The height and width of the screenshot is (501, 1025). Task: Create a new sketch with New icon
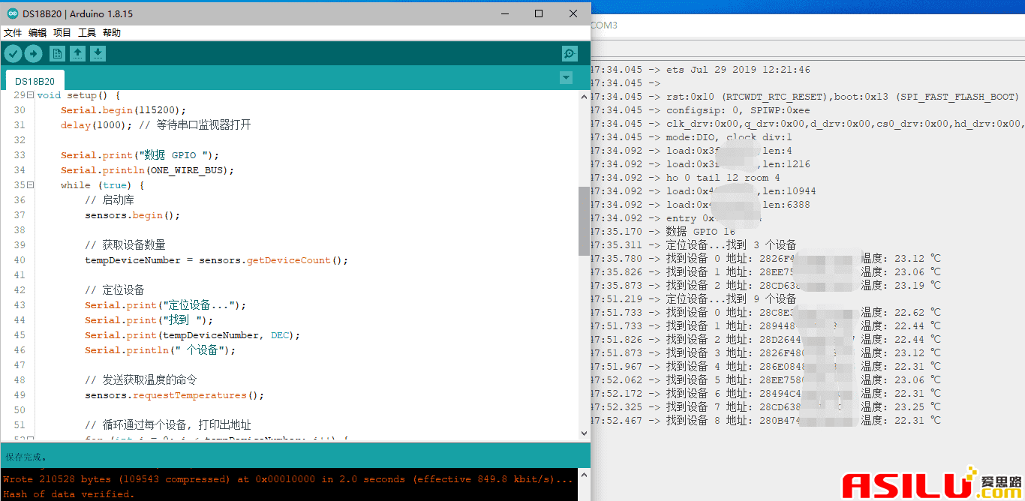57,53
